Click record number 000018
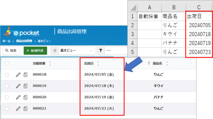 coord(40,75)
